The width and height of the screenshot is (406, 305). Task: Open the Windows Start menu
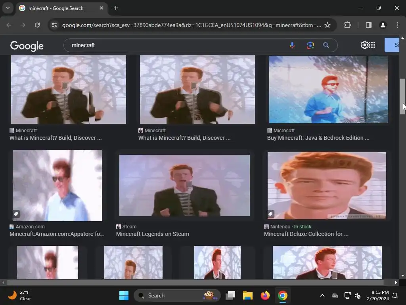point(124,295)
